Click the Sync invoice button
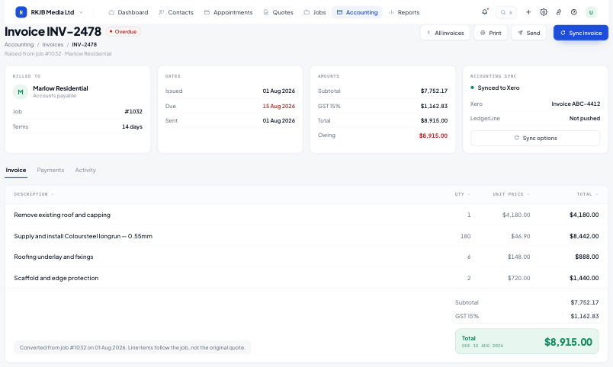The height and width of the screenshot is (367, 613). click(580, 33)
